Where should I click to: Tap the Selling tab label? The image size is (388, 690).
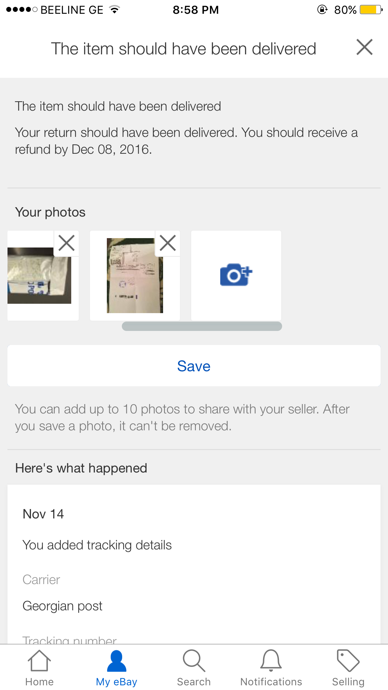348,682
